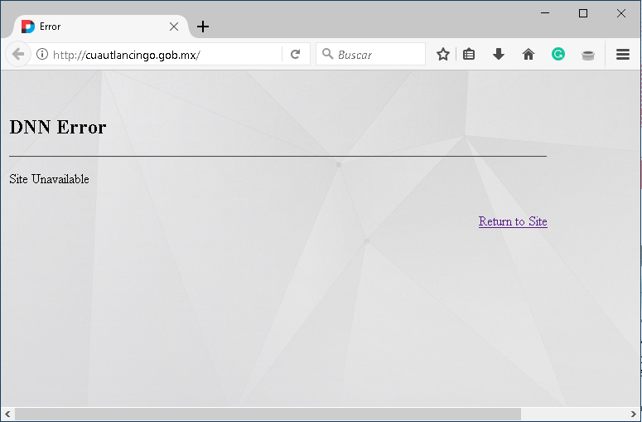642x422 pixels.
Task: Click the magnifier icon in search box
Action: pos(327,54)
